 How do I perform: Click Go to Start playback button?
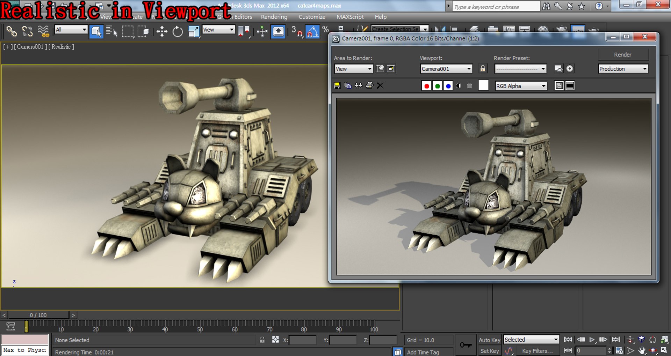point(568,340)
